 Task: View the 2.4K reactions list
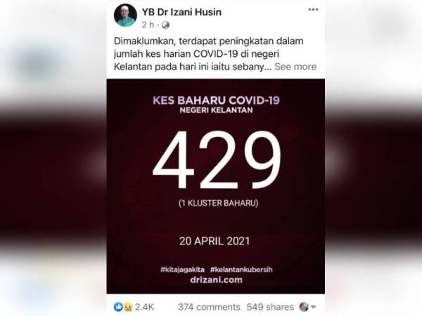click(x=144, y=307)
